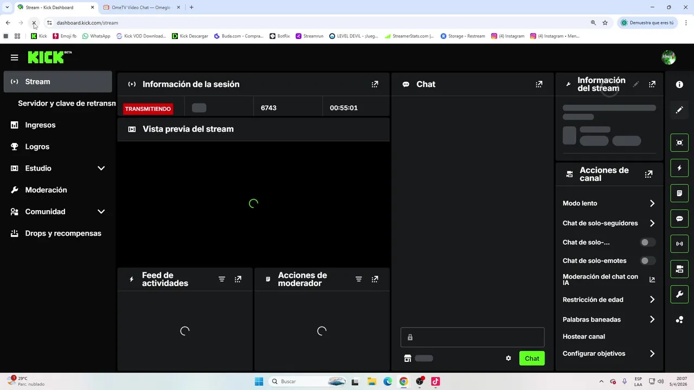Click the shop icon below chat input

pos(408,358)
